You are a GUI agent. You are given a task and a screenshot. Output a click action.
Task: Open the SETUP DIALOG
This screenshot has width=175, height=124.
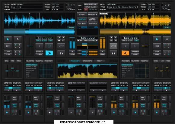coord(91,7)
